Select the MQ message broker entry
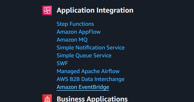194x102 pixels. click(x=72, y=40)
